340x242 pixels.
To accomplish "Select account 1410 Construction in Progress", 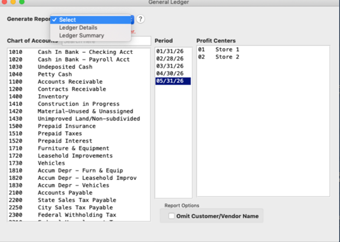I will point(78,104).
